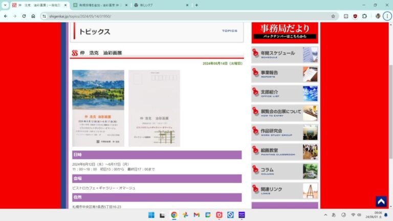This screenshot has height=221, width=393.
Task: Click the text 2024年6月12日（水）～6月17日（月）
Action: click(100, 164)
